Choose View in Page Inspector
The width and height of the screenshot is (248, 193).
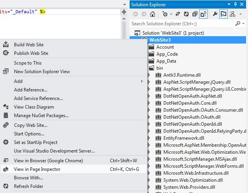pos(73,169)
